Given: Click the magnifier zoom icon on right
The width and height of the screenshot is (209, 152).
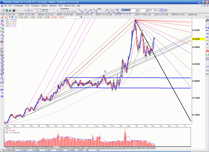Looking at the screenshot, I should 207,20.
